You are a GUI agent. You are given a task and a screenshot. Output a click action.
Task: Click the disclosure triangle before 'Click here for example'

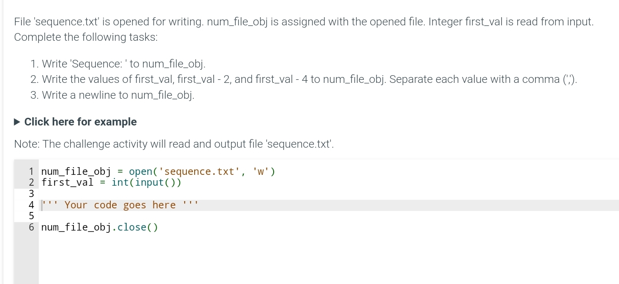pos(17,121)
